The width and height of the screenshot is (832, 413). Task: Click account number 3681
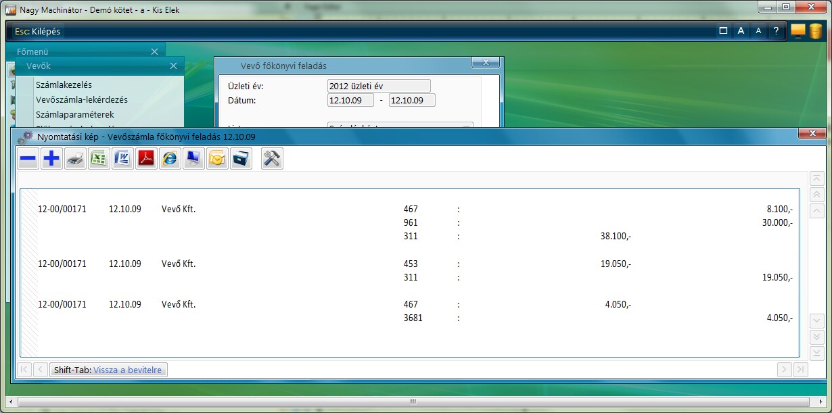click(413, 318)
